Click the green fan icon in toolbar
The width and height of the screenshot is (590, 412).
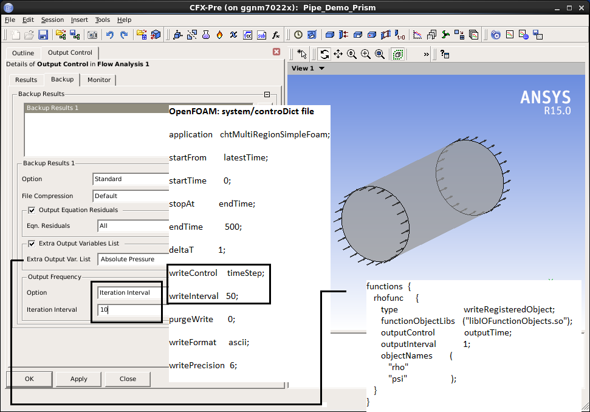click(x=445, y=35)
